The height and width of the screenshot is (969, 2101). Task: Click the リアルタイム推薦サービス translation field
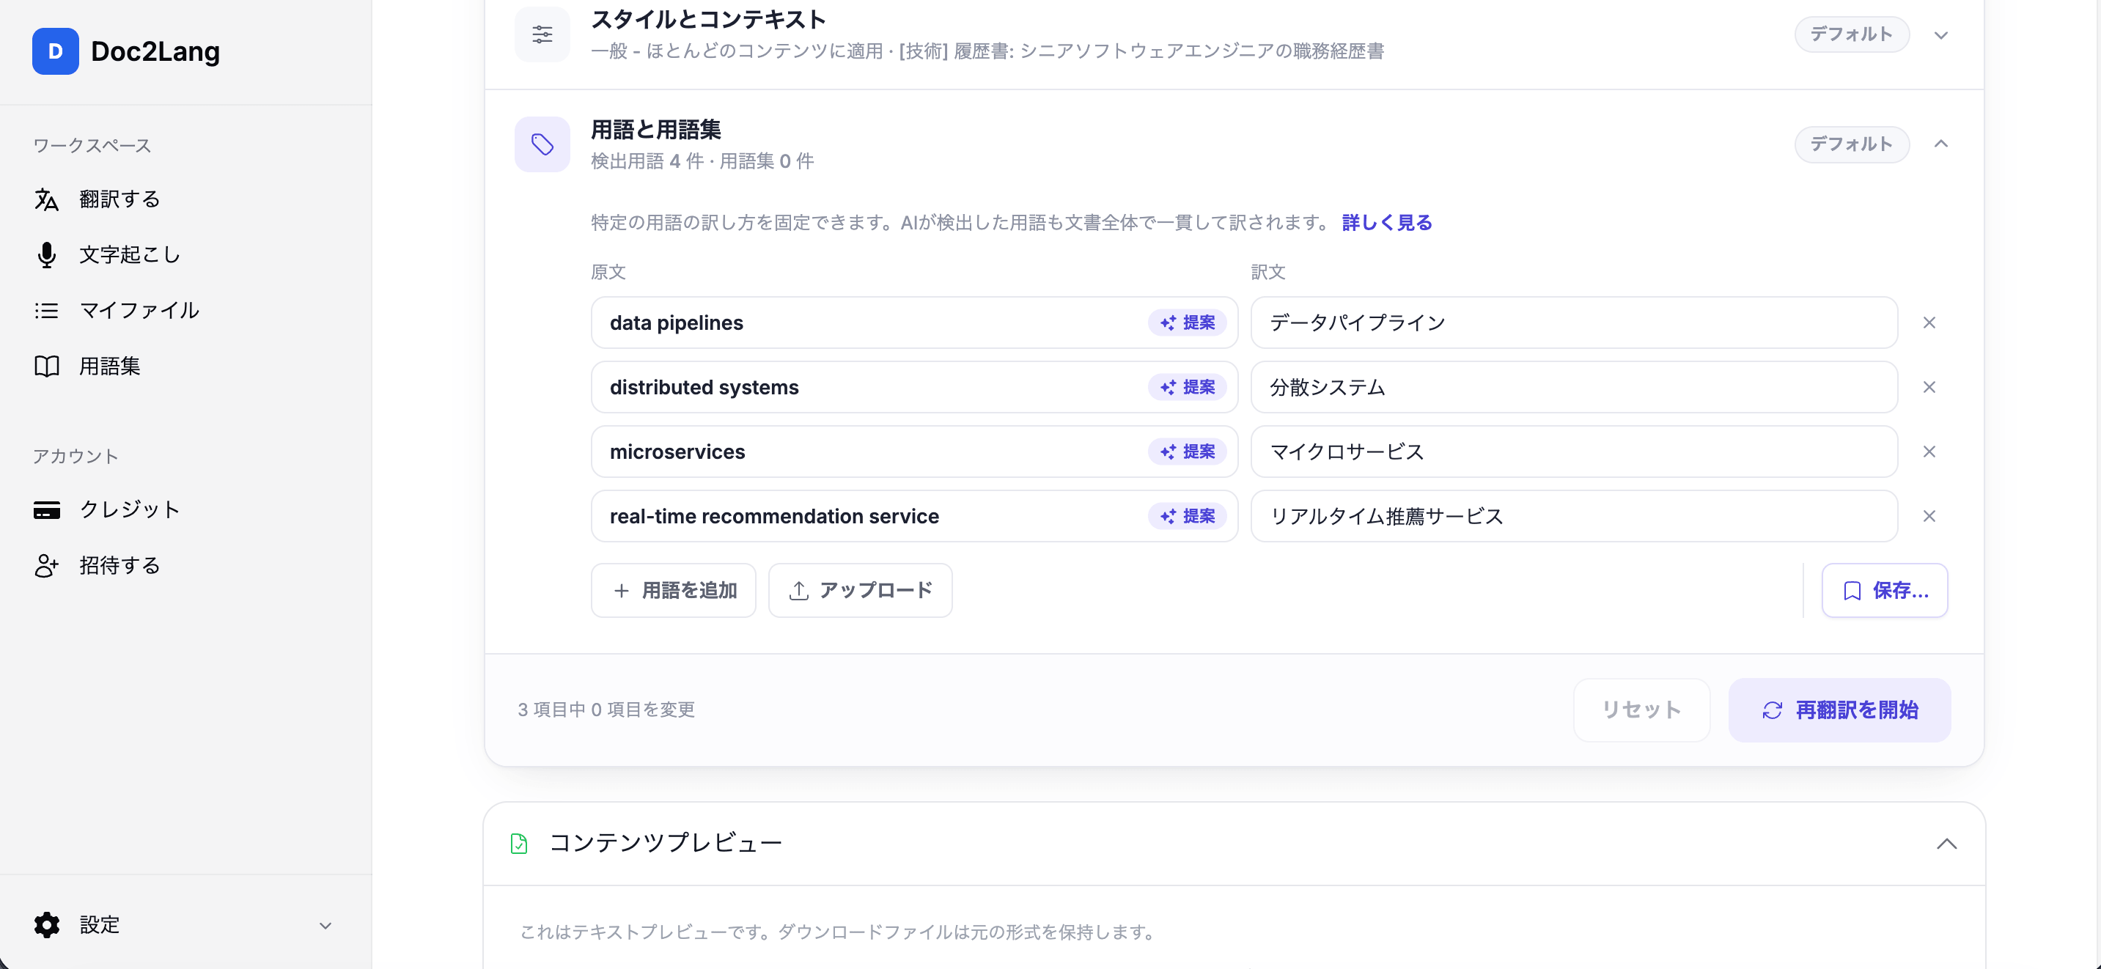1574,515
